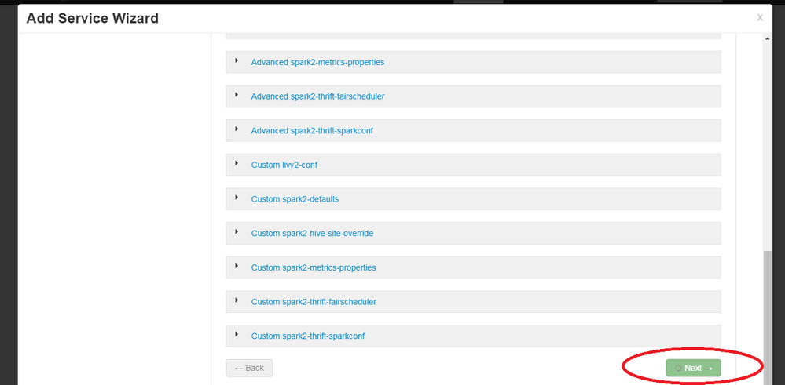Expand Custom spark2-thrift-fairscheduler triangle
The height and width of the screenshot is (385, 785).
(237, 300)
